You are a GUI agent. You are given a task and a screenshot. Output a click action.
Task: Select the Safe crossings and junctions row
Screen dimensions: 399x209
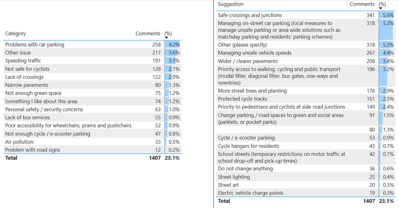(250, 15)
